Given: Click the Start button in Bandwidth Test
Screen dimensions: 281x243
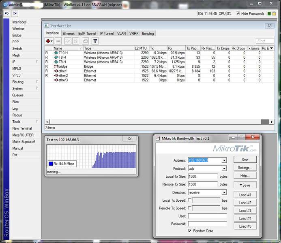Looking at the screenshot, I should (245, 160).
